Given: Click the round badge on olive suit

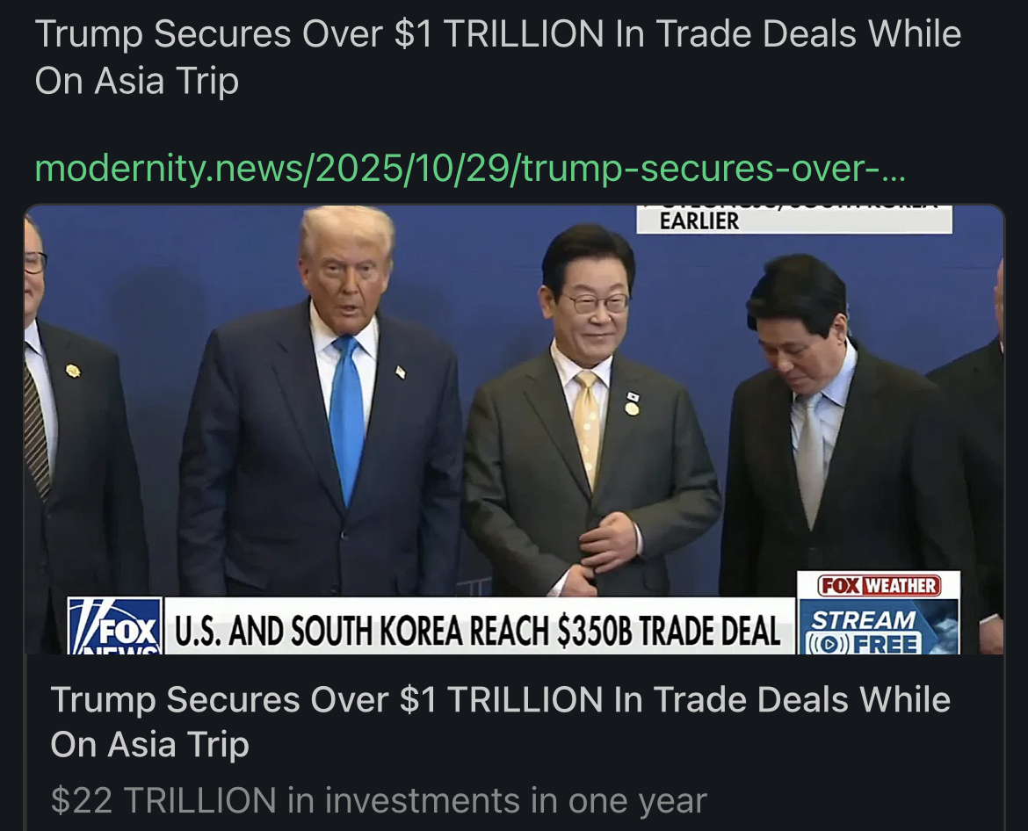Looking at the screenshot, I should pyautogui.click(x=632, y=408).
